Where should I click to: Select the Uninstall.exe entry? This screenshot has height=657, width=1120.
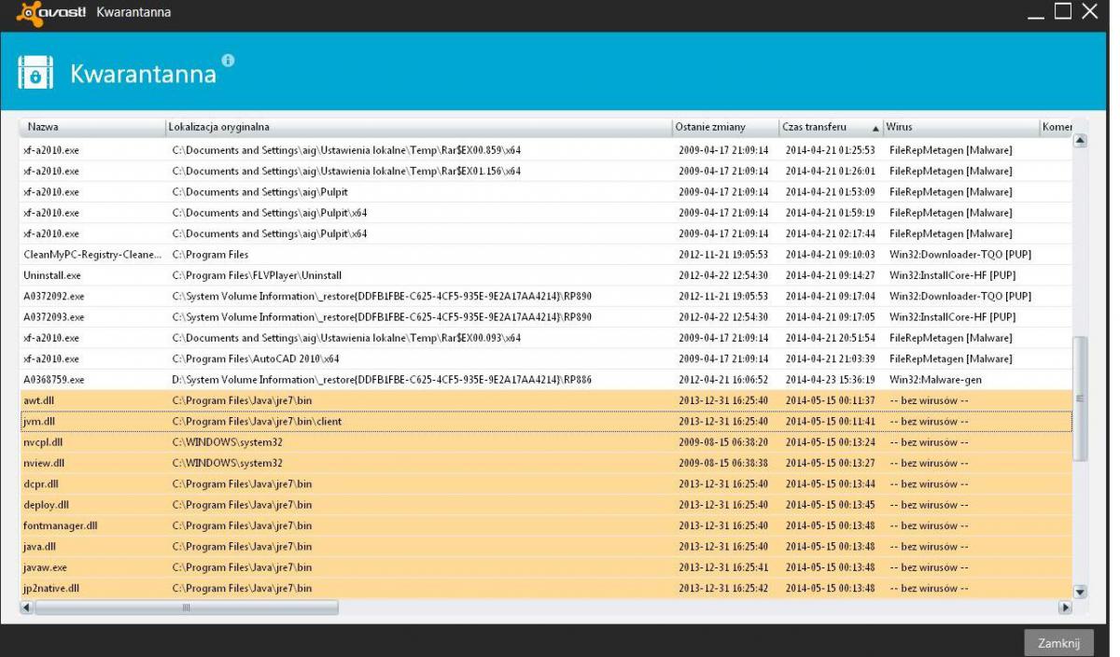click(546, 275)
